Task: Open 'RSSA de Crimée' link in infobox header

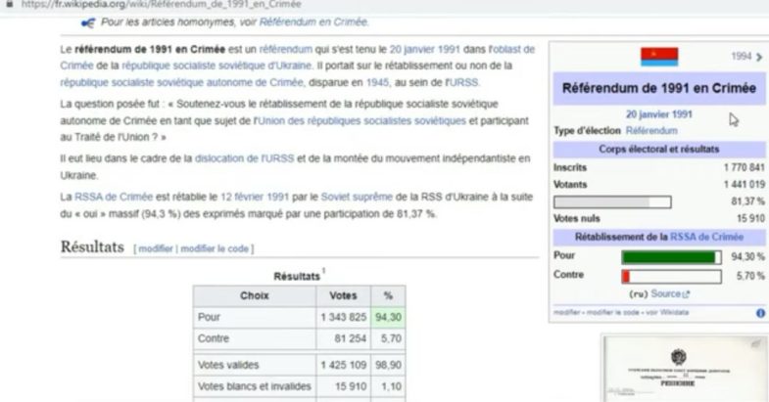Action: (706, 237)
